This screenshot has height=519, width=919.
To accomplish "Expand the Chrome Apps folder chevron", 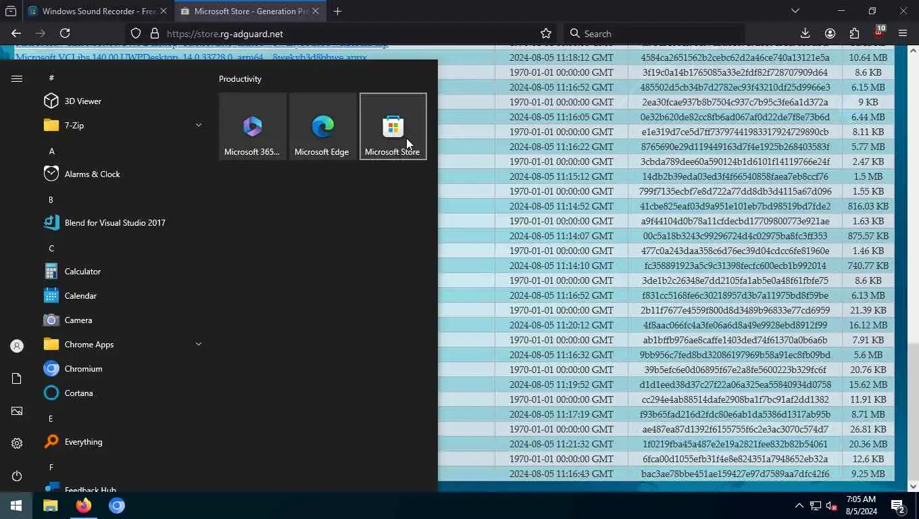I will (198, 344).
